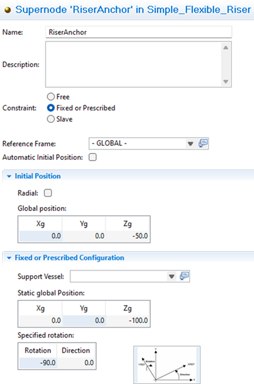Collapse the Initial Position section
This screenshot has width=254, height=384.
[9, 176]
